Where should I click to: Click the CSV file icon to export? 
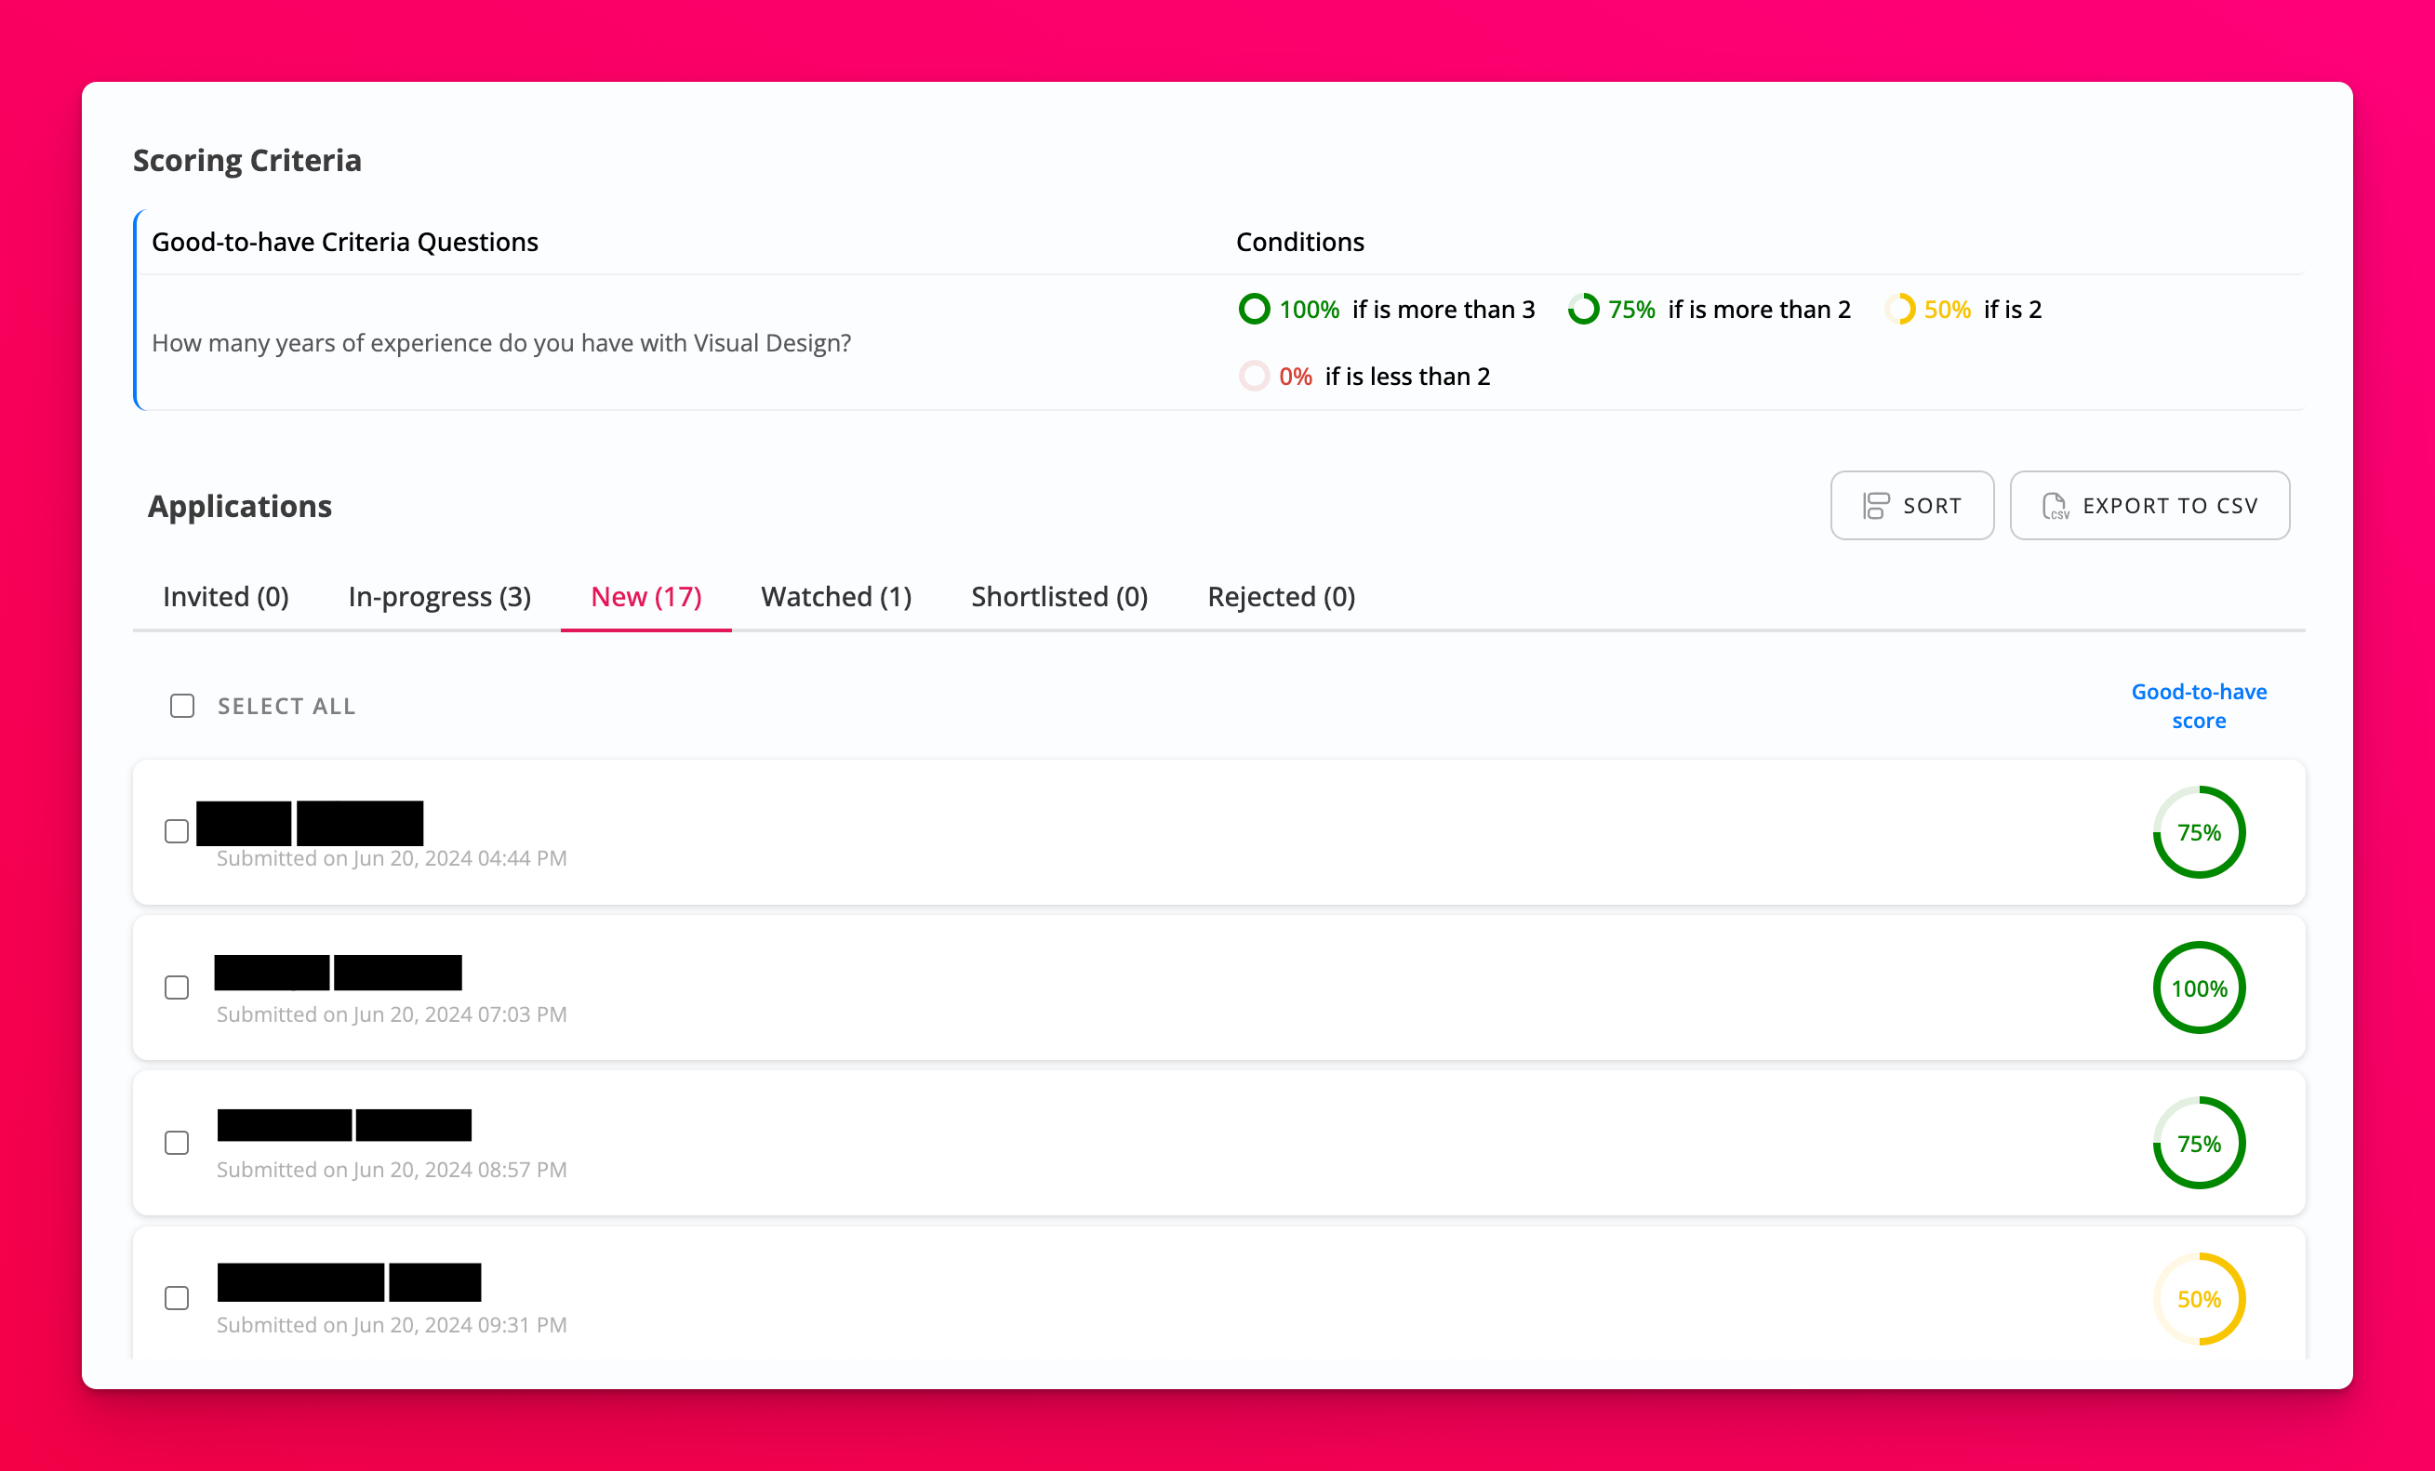click(x=2055, y=506)
